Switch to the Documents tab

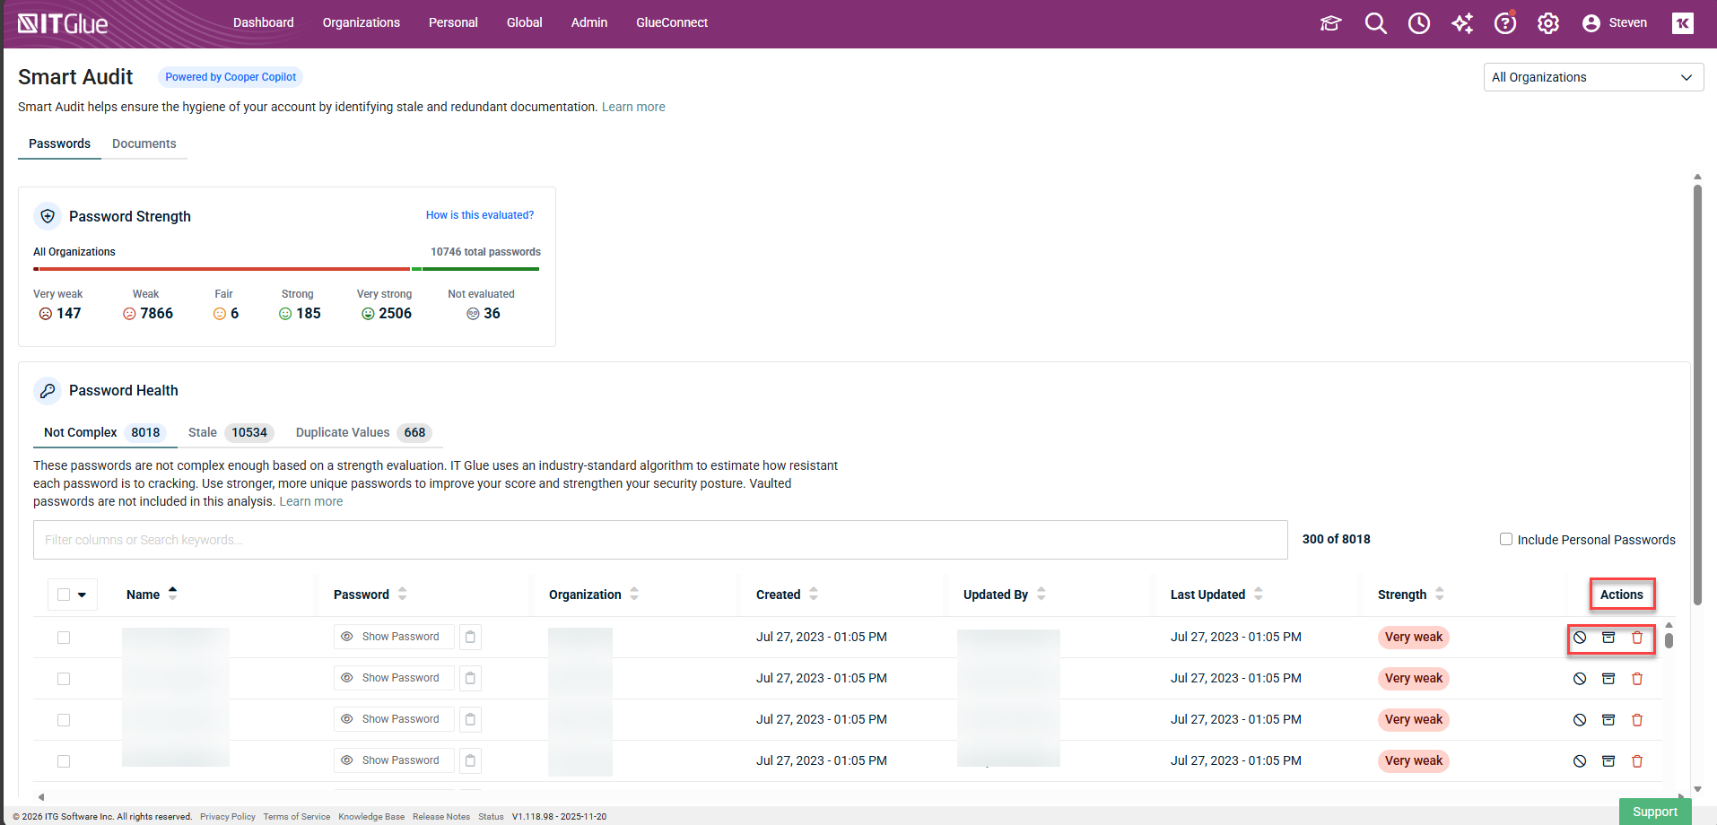tap(144, 143)
